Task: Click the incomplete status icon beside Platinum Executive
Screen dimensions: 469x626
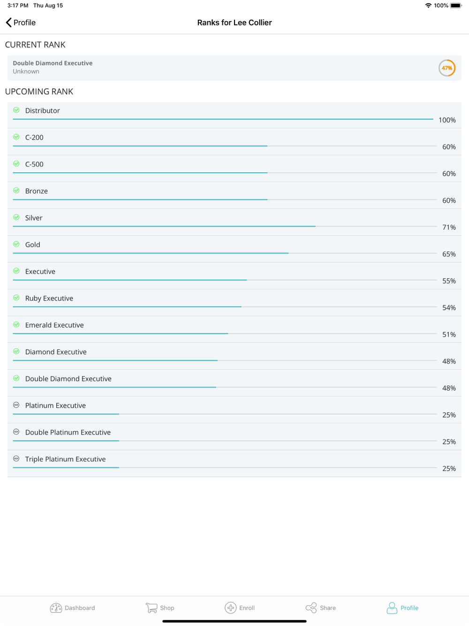Action: pyautogui.click(x=16, y=405)
